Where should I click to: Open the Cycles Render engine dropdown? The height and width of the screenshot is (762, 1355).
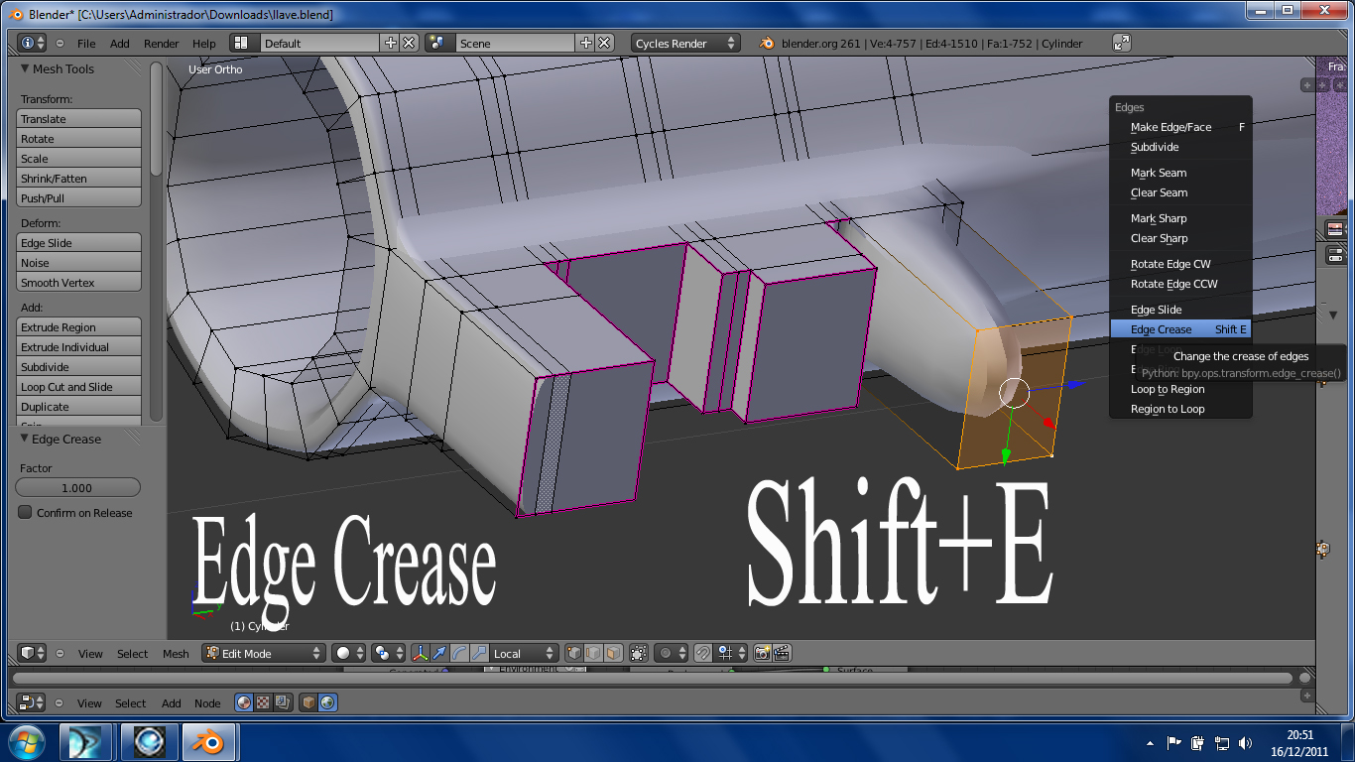click(x=685, y=43)
